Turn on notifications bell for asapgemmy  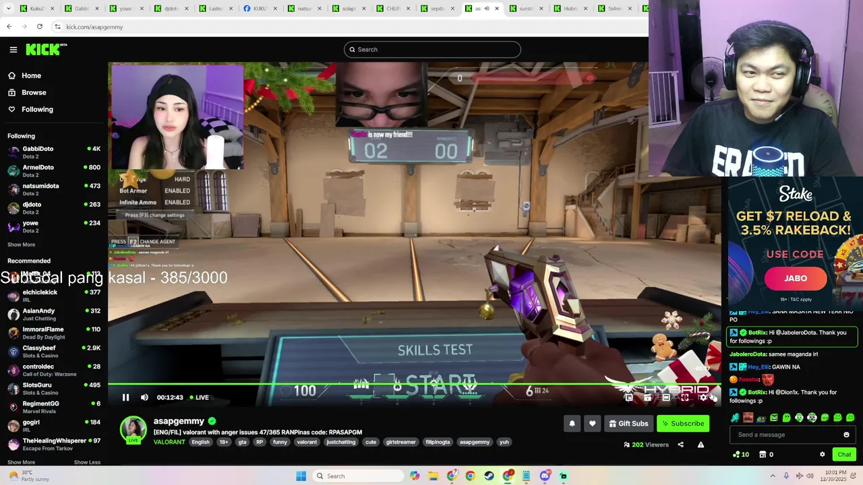click(572, 424)
